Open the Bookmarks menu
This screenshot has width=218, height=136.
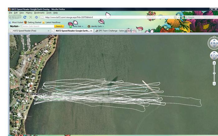tap(39, 13)
